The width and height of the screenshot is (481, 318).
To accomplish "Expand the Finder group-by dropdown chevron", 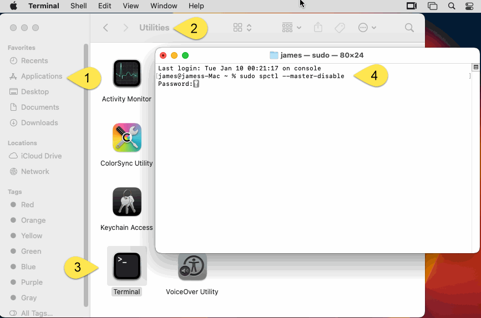I will point(299,28).
